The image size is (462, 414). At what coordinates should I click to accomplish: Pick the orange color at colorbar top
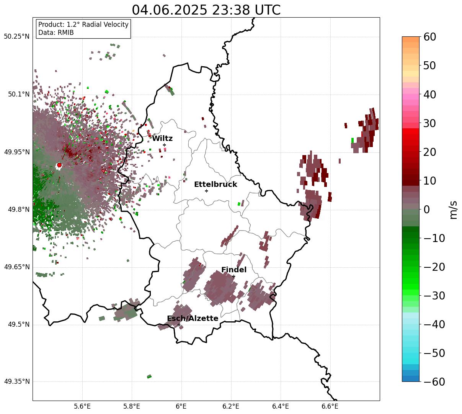point(411,39)
